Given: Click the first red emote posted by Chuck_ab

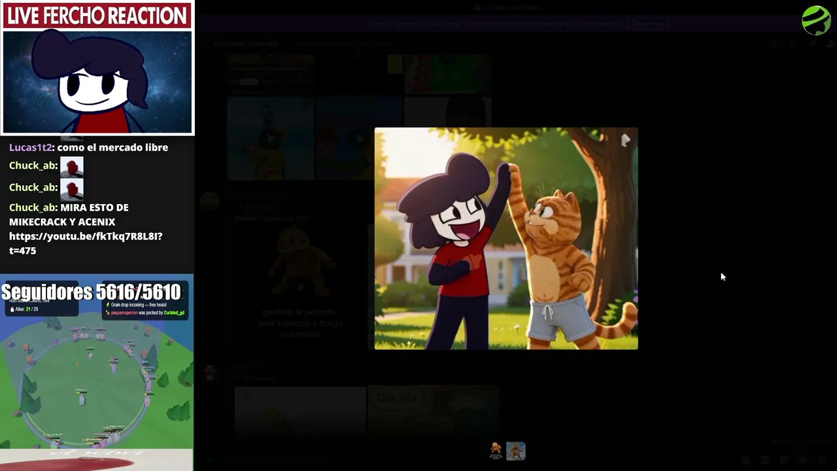Looking at the screenshot, I should 72,166.
